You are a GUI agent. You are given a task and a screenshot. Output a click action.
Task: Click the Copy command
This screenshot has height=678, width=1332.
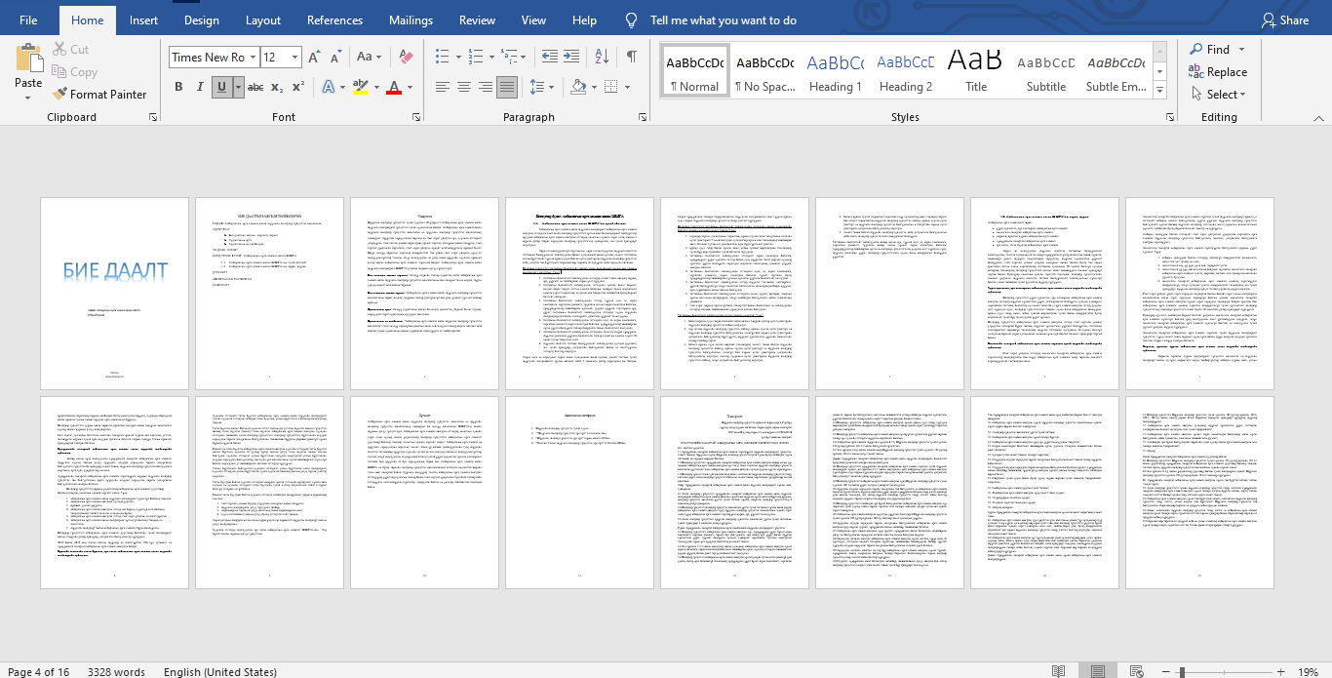(73, 71)
